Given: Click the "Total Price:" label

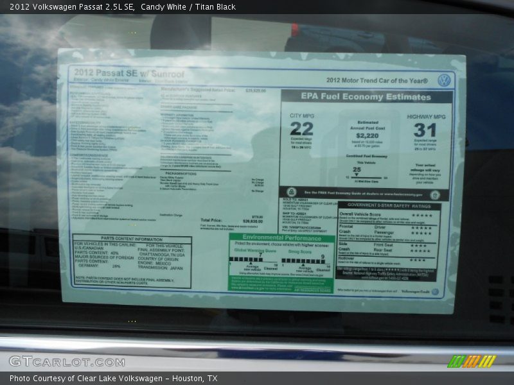Looking at the screenshot, I should [x=211, y=220].
